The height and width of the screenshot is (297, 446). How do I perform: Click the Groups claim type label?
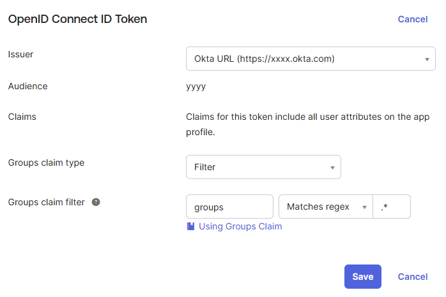[x=46, y=163]
